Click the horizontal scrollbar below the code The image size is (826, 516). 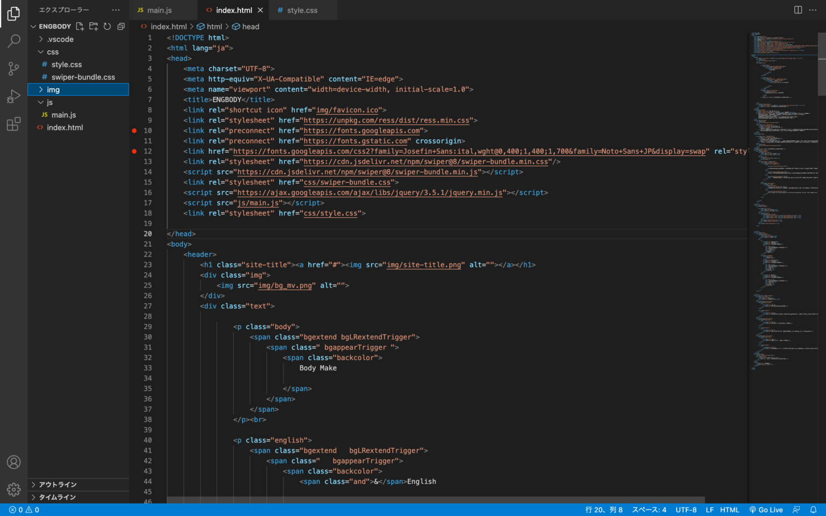point(430,500)
